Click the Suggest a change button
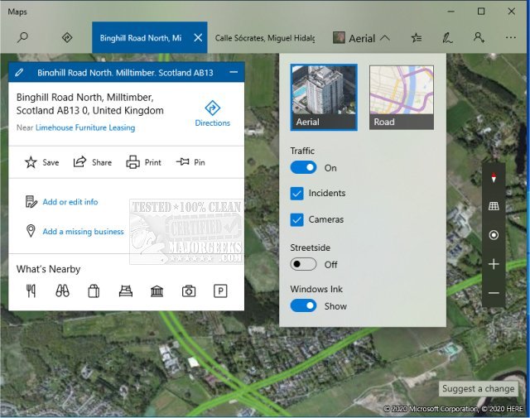The height and width of the screenshot is (418, 530). click(479, 389)
